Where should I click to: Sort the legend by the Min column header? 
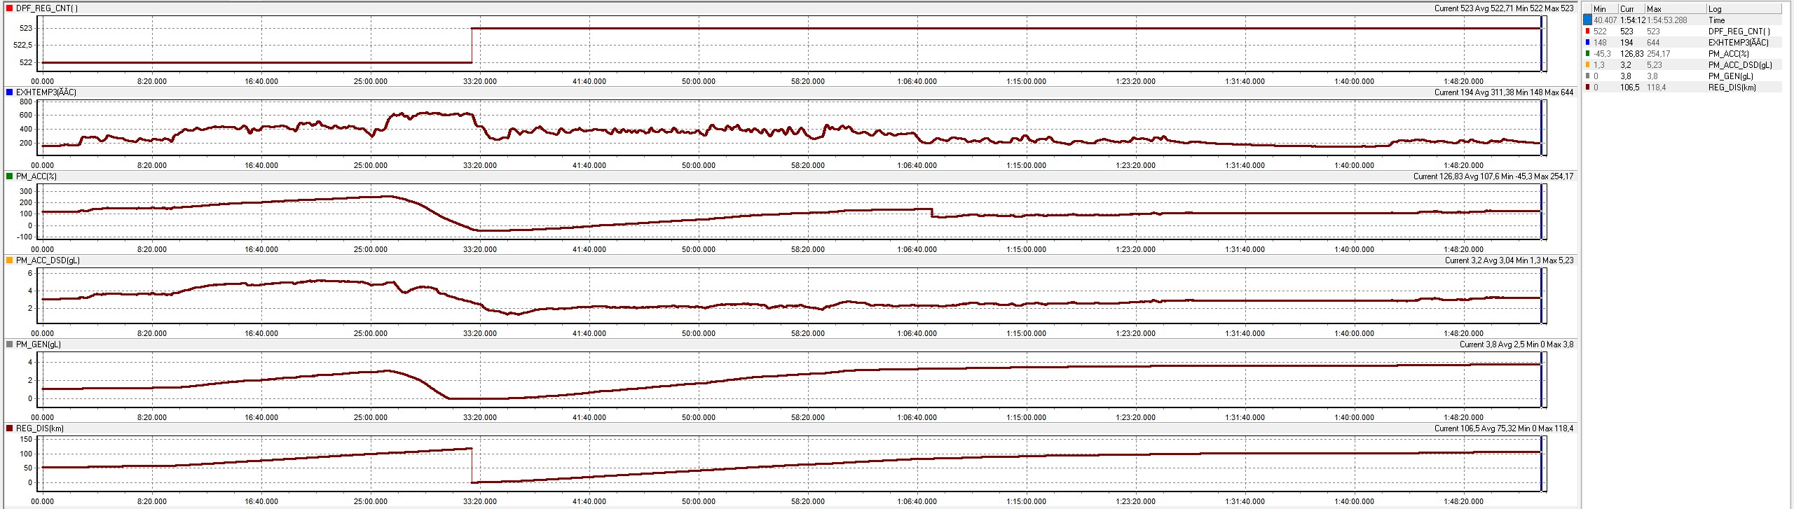pyautogui.click(x=1600, y=9)
